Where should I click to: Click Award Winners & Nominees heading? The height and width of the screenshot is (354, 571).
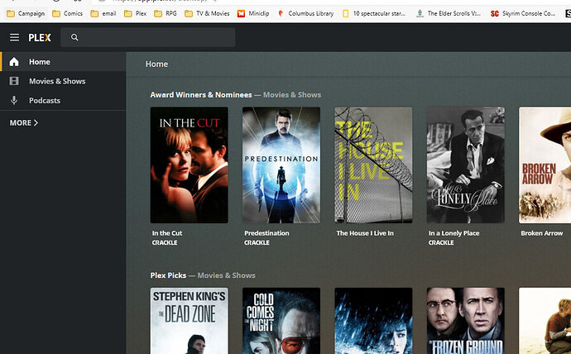(x=201, y=95)
